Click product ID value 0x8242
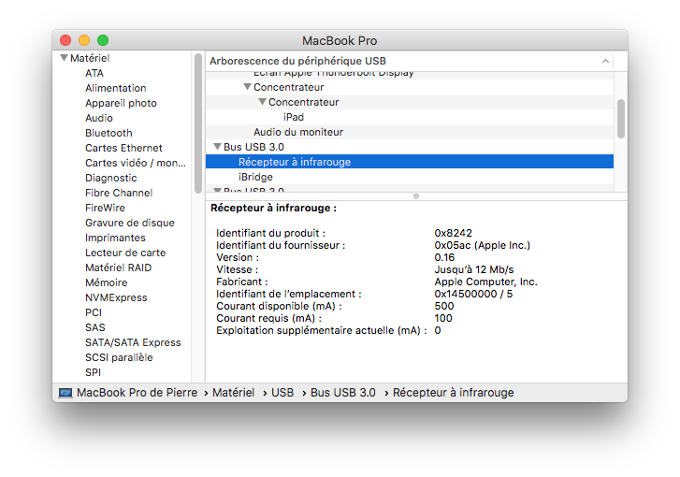Viewport: 680px width, 477px height. point(454,233)
